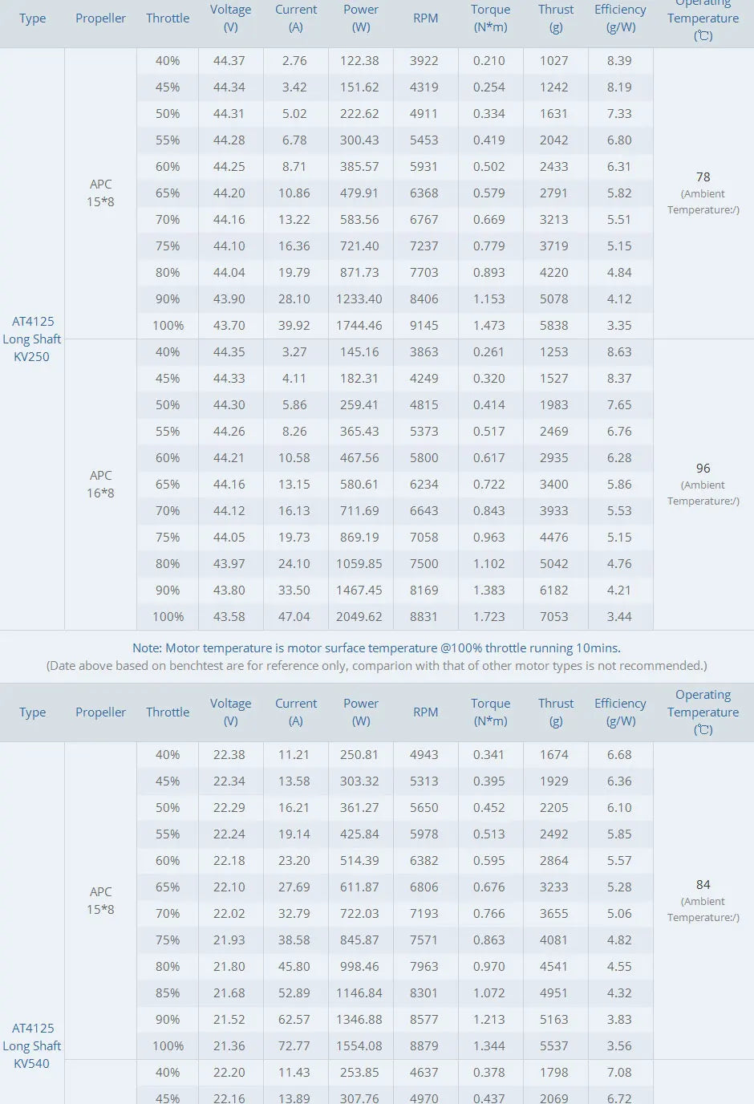Image resolution: width=754 pixels, height=1104 pixels.
Task: Select the 1554.08 power cell
Action: pyautogui.click(x=359, y=1046)
